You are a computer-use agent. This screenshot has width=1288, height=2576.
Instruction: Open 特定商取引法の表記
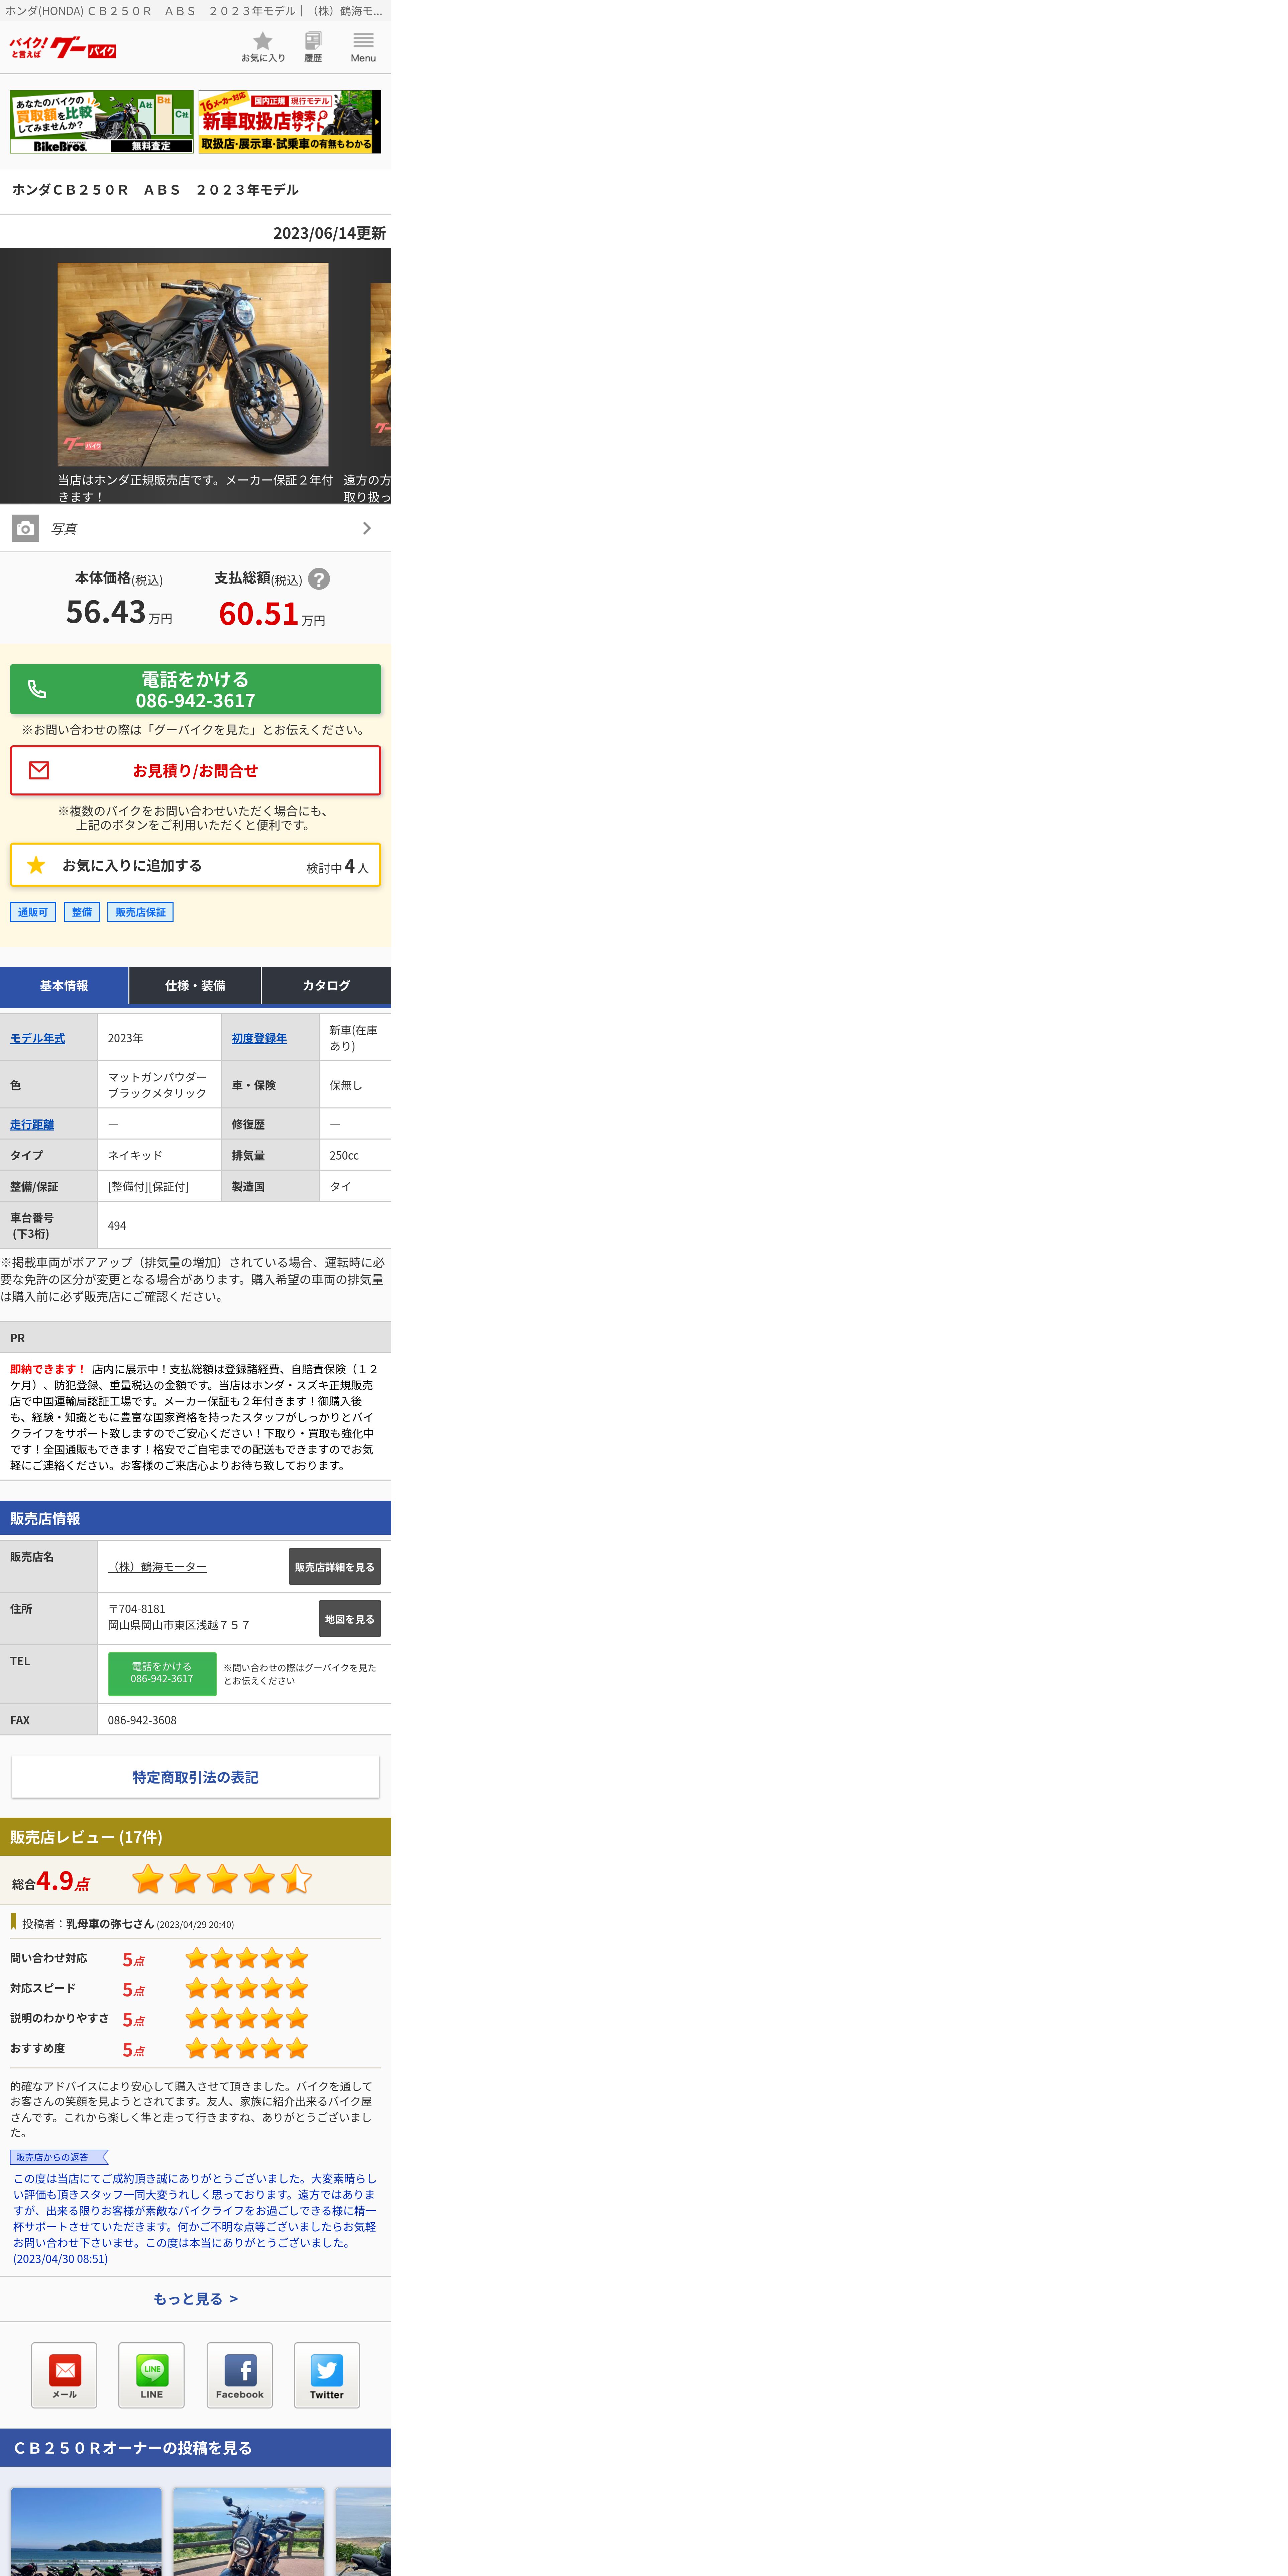(x=195, y=1777)
